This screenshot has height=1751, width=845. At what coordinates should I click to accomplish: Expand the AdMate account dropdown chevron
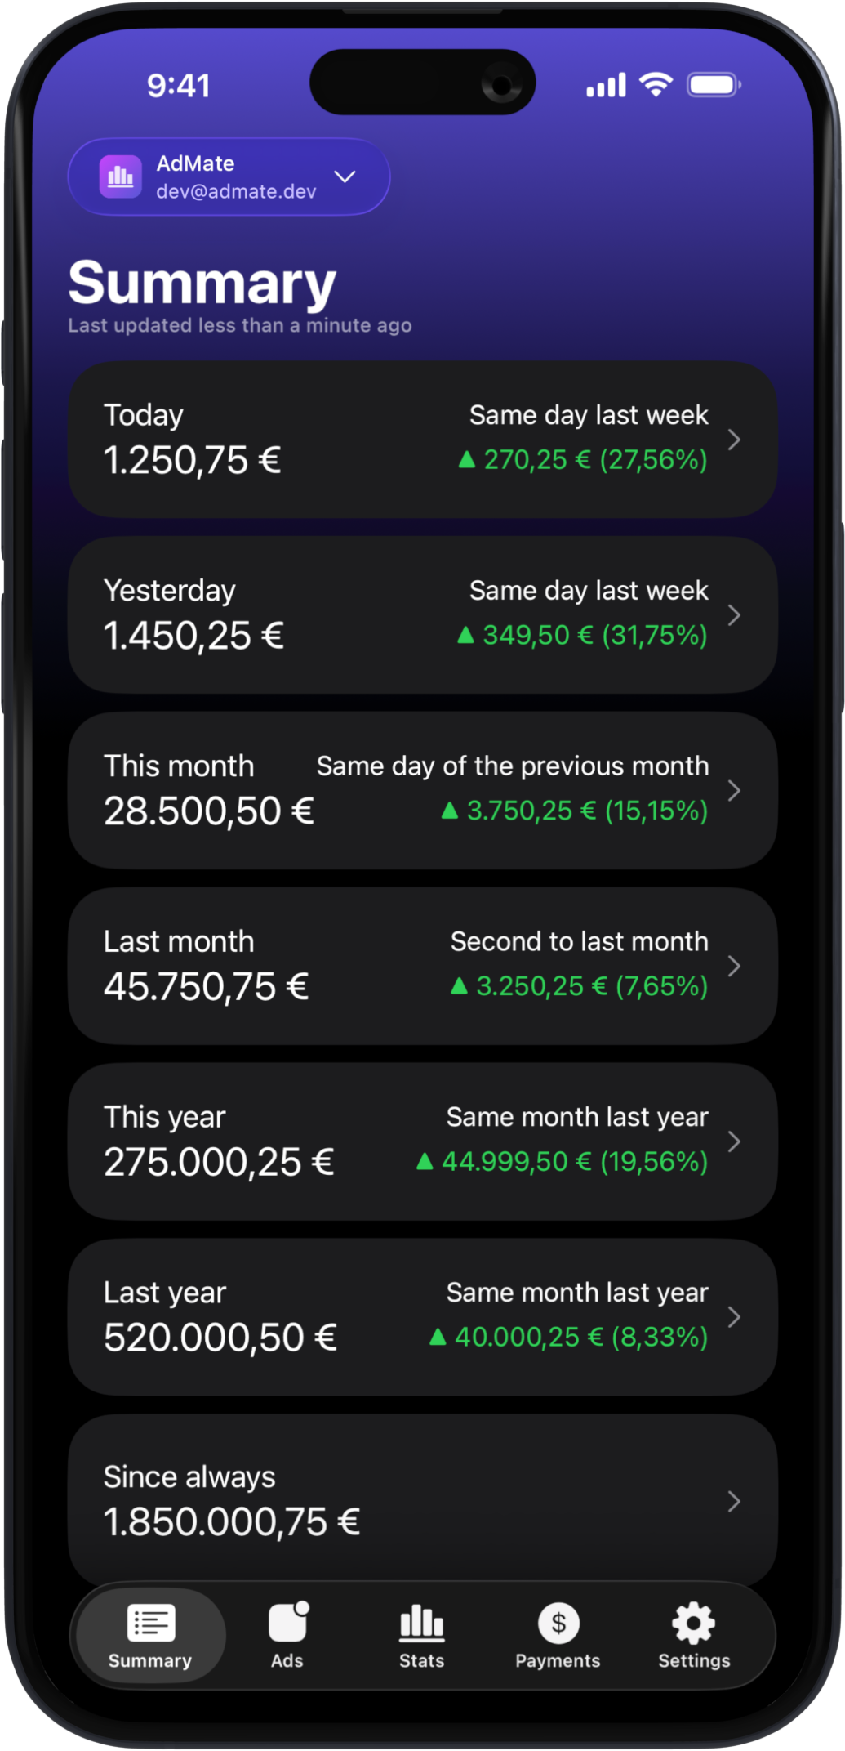(x=345, y=176)
